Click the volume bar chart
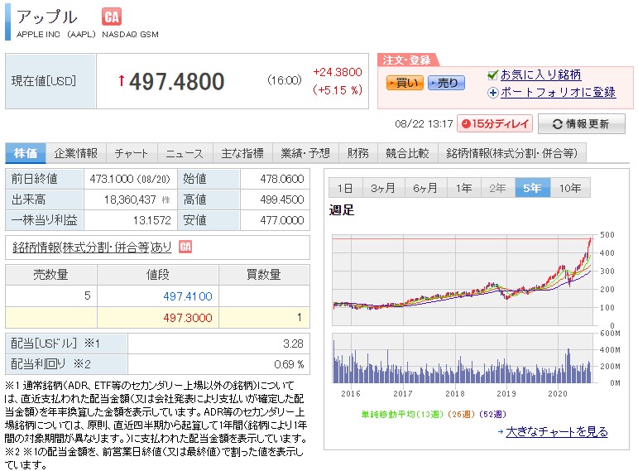Image resolution: width=638 pixels, height=471 pixels. coord(463,358)
